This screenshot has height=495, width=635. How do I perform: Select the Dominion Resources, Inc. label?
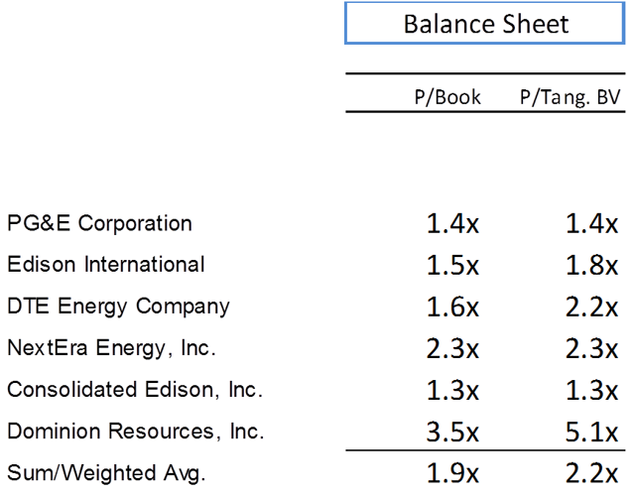click(x=136, y=432)
